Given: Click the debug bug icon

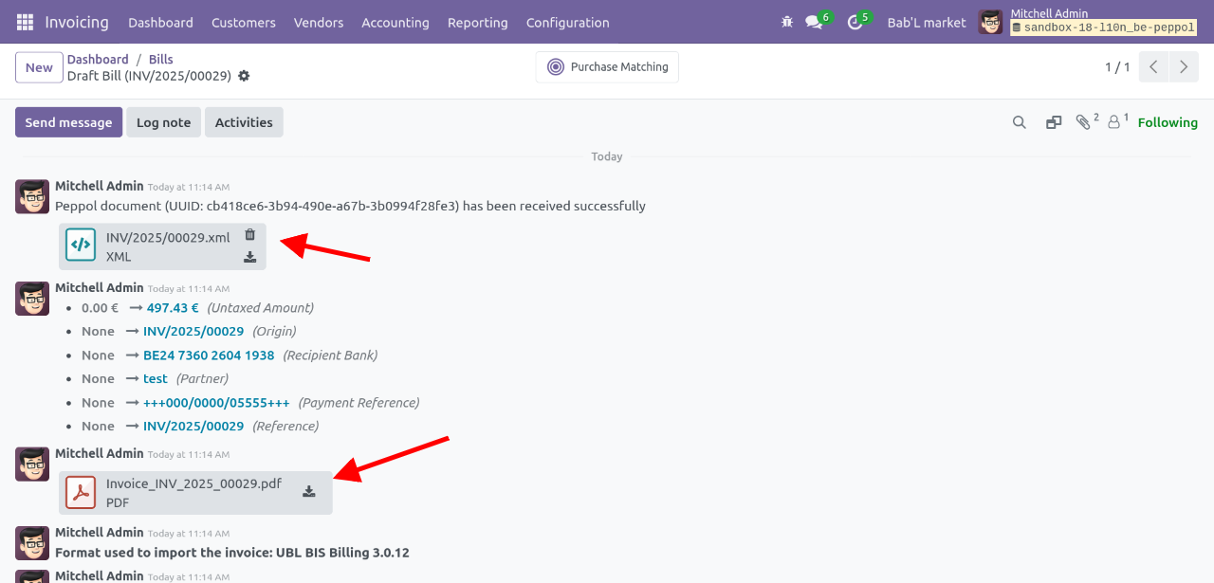Looking at the screenshot, I should pyautogui.click(x=786, y=22).
